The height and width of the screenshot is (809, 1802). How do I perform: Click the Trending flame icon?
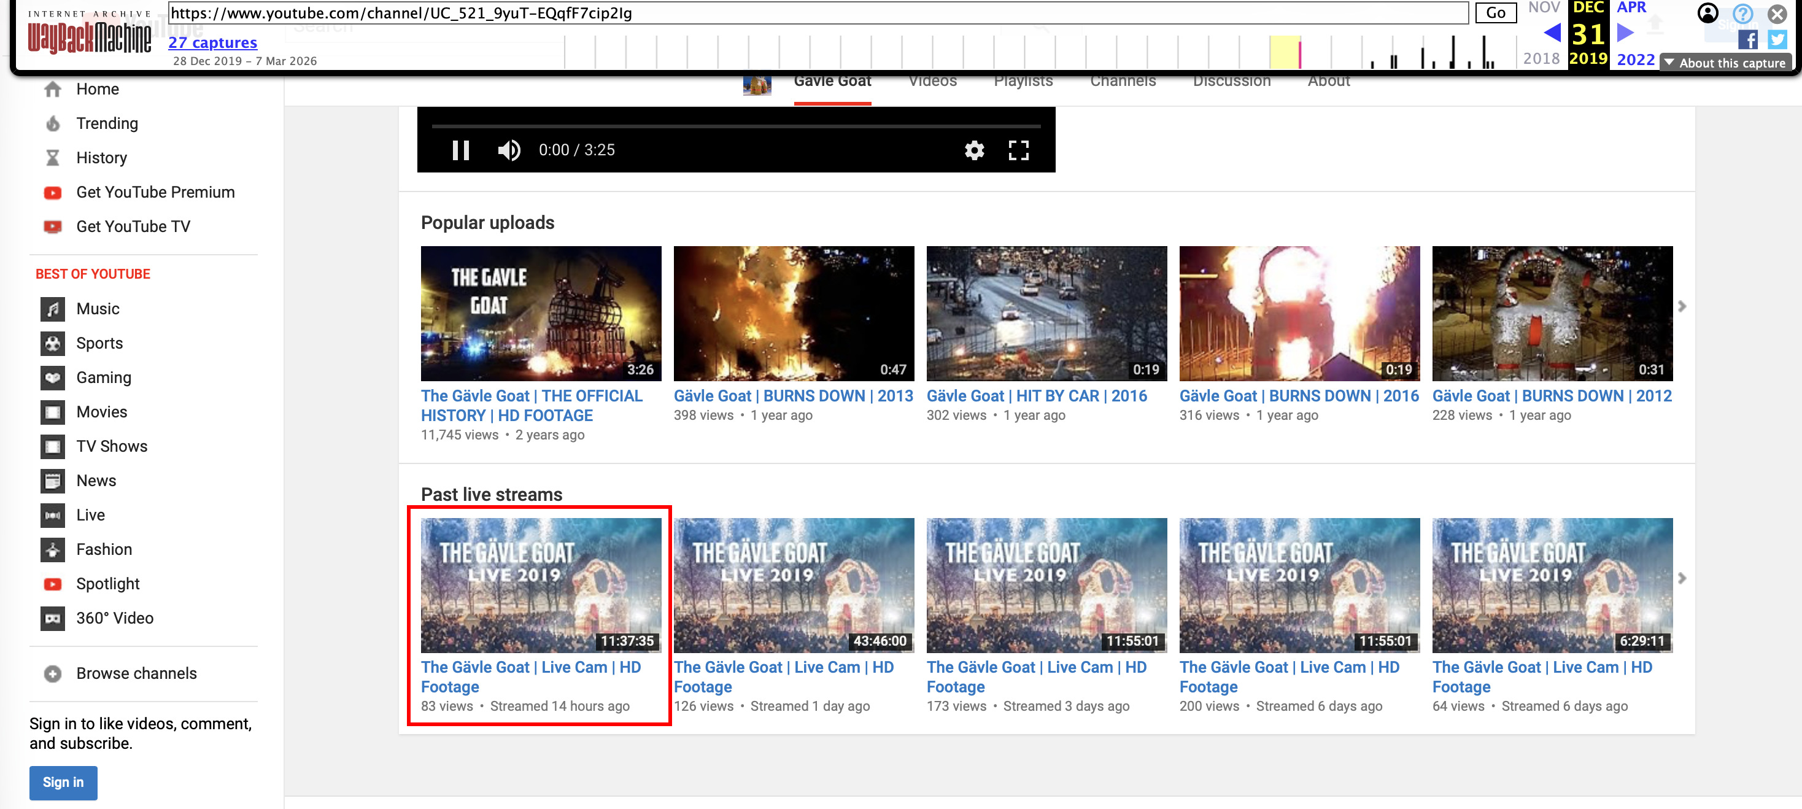(x=52, y=124)
